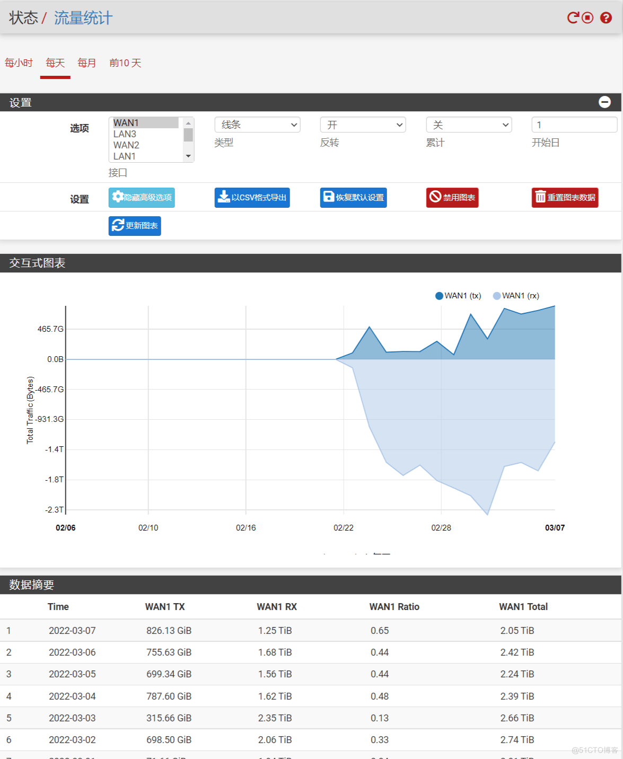Click interface list scrollbar down arrow

click(x=188, y=156)
